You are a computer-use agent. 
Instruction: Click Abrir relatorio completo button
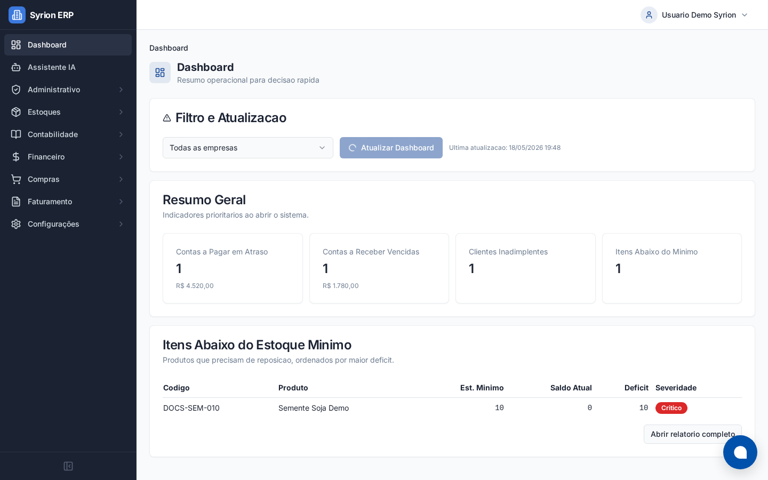[x=692, y=434]
